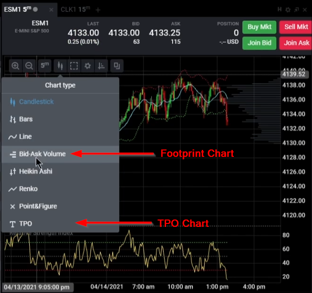Click the indicators icon in chart toolbar

click(x=101, y=66)
